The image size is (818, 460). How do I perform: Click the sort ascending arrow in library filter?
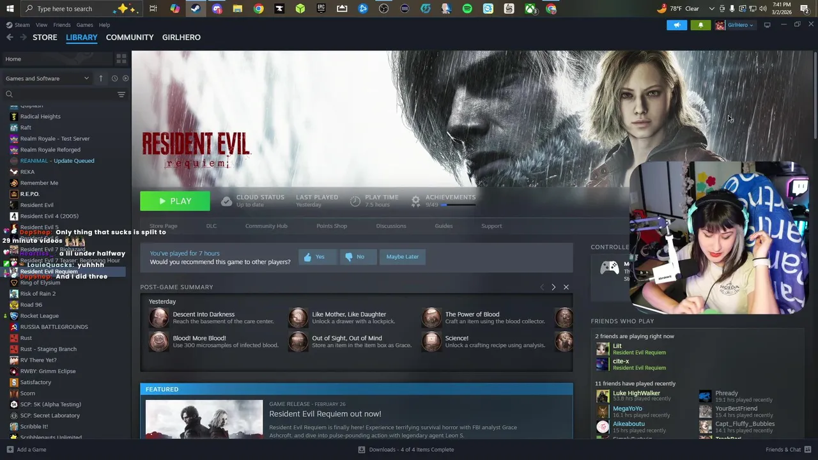tap(100, 78)
